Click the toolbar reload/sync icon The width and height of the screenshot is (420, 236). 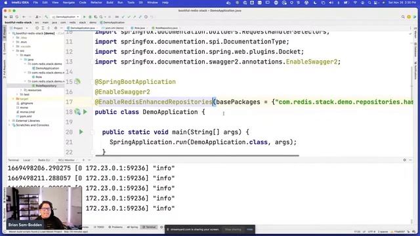17,17
